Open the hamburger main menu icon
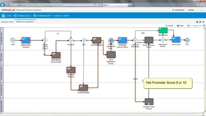The height and width of the screenshot is (116, 206). [x=3, y=16]
